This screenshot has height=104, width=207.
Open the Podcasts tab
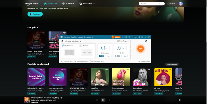click(x=68, y=4)
